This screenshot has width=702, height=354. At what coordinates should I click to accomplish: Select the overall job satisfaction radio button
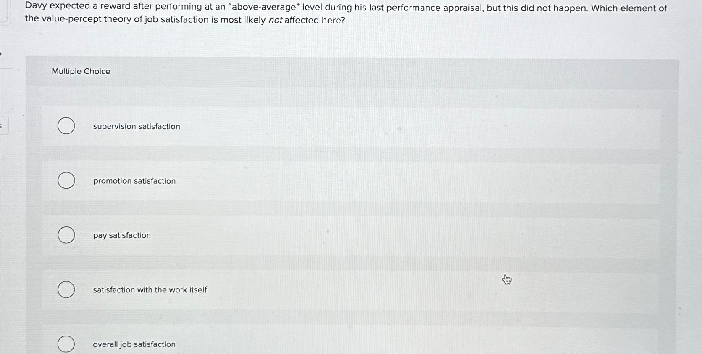pos(66,344)
